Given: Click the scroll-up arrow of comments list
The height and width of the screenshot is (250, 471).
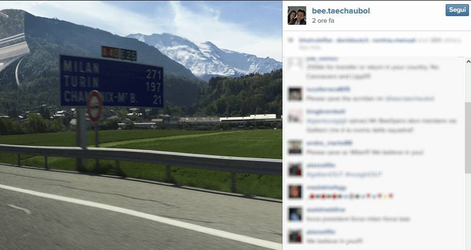Looking at the screenshot, I should pos(468,61).
